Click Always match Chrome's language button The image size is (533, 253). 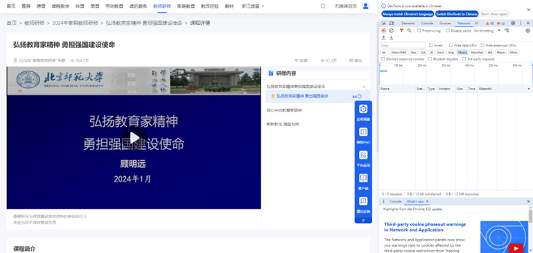pyautogui.click(x=408, y=14)
